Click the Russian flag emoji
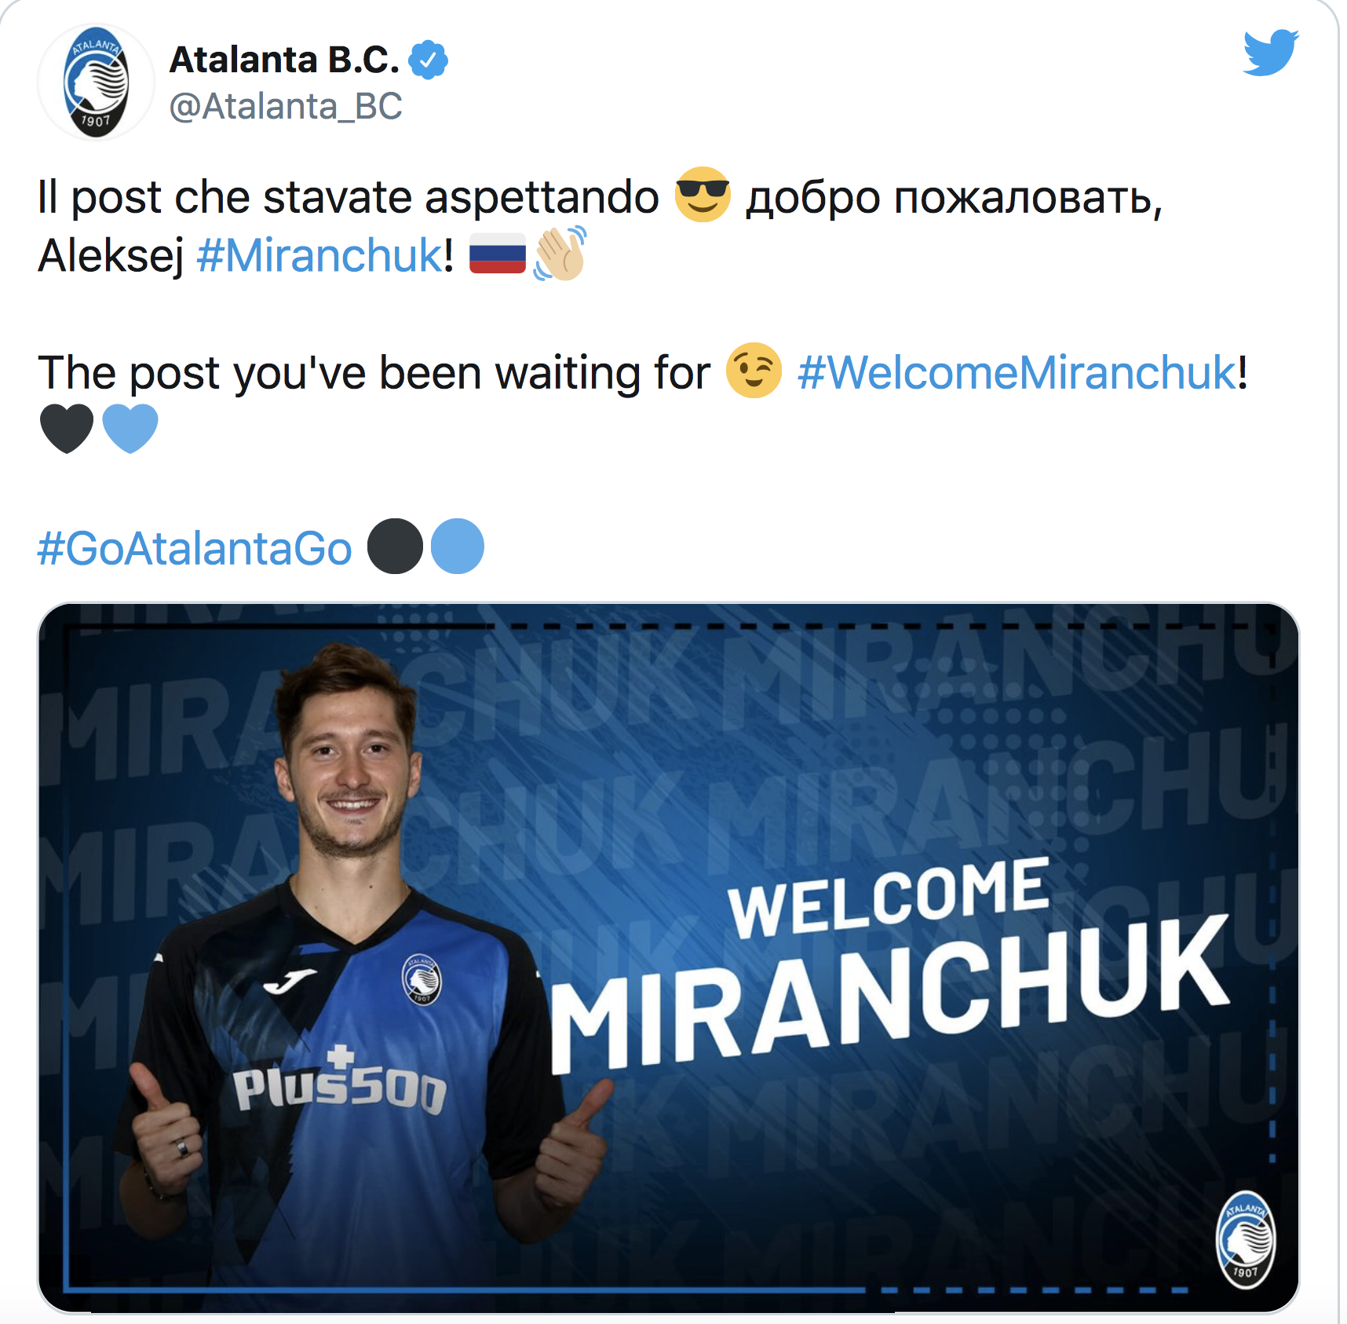Viewport: 1347px width, 1324px height. (498, 254)
